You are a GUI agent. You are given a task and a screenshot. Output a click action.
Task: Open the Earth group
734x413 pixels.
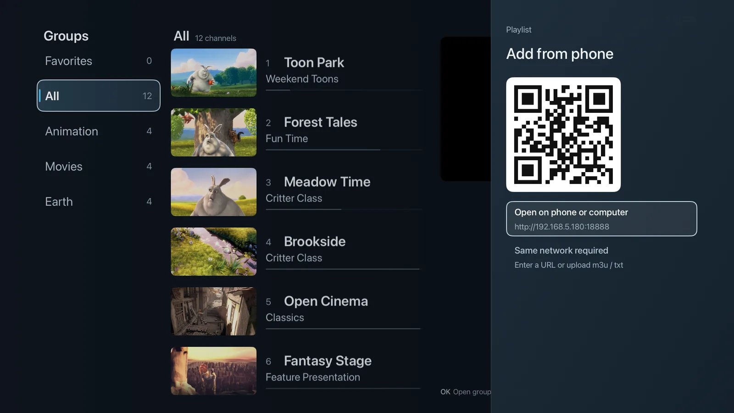(98, 201)
